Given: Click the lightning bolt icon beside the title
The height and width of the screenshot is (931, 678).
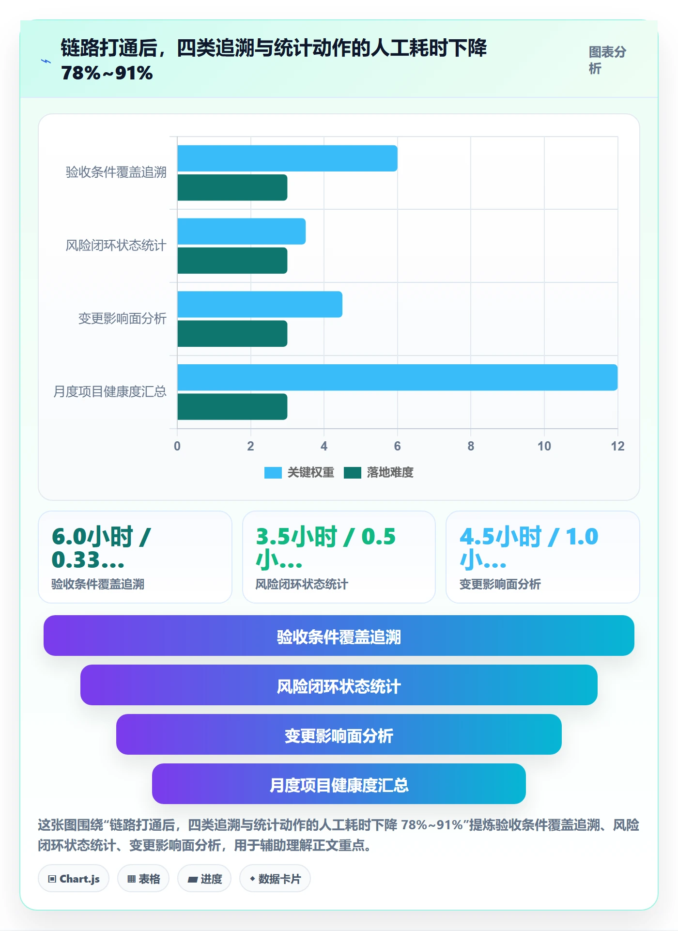Looking at the screenshot, I should pos(46,61).
